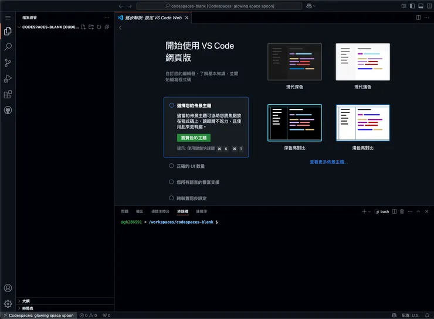Collapse all folders in Explorer

[x=107, y=27]
